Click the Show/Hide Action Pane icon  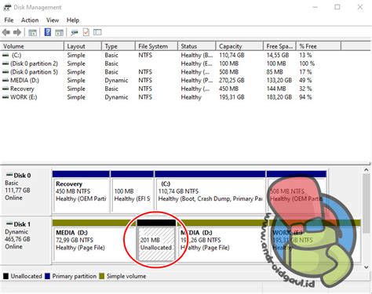pos(60,32)
